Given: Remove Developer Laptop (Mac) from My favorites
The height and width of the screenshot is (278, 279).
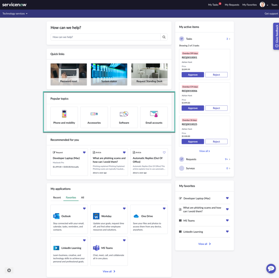Looking at the screenshot, I should tap(227, 198).
